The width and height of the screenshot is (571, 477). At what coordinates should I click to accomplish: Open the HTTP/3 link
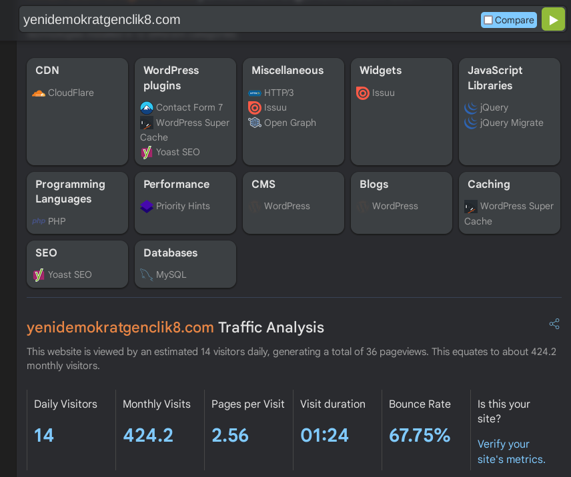(279, 93)
